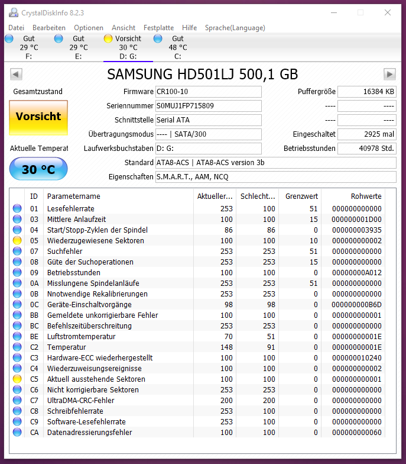Click status icon for Datenadressierungsfehler

pyautogui.click(x=17, y=432)
